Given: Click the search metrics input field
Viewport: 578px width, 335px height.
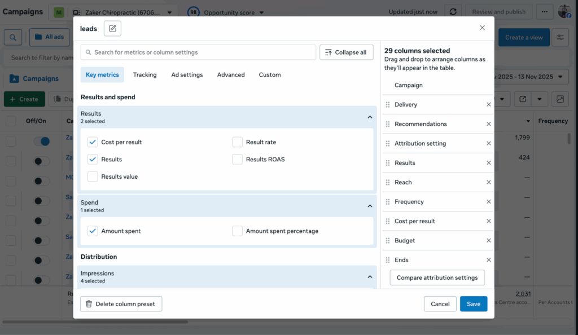Looking at the screenshot, I should (198, 52).
